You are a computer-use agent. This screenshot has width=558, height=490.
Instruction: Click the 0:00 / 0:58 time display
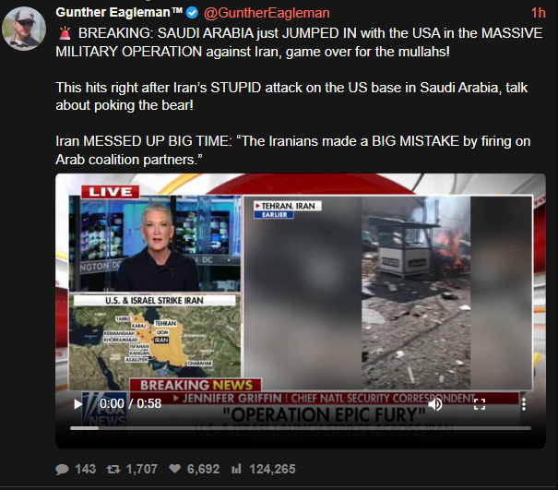coord(130,403)
